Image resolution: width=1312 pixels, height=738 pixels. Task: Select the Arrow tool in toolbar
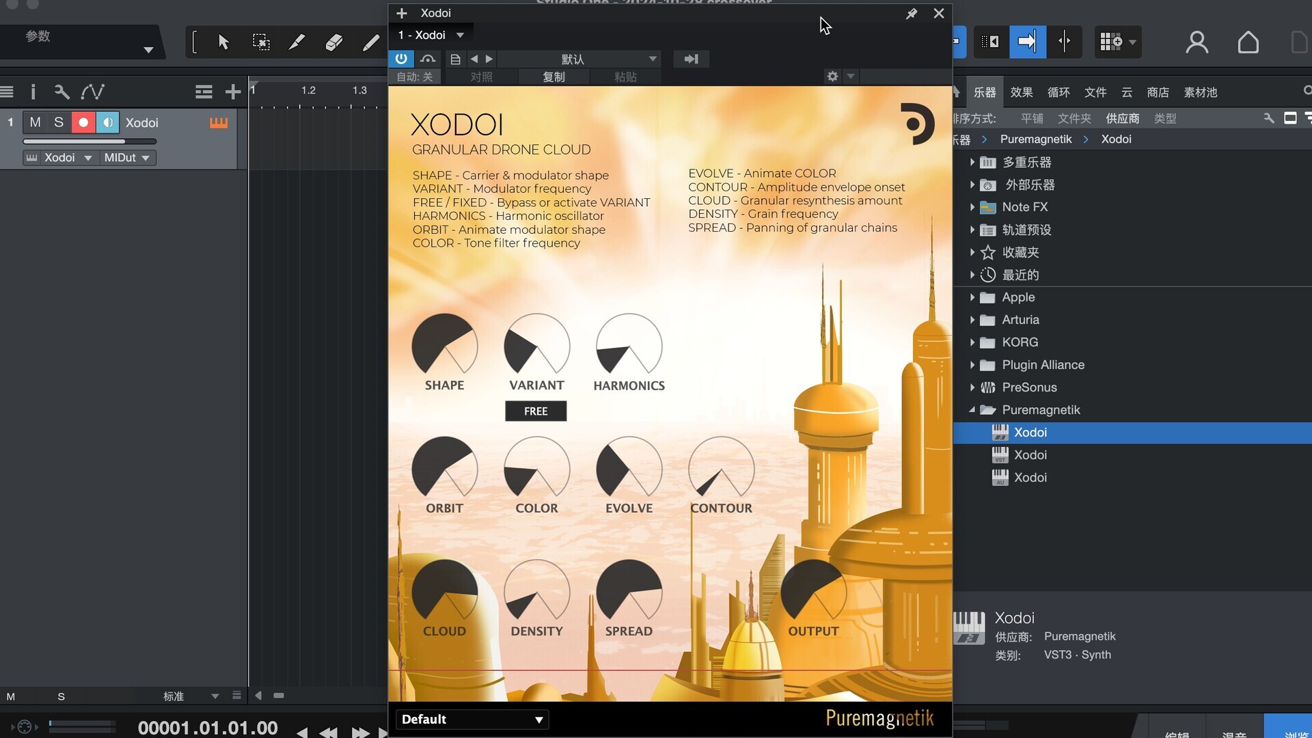pyautogui.click(x=223, y=42)
